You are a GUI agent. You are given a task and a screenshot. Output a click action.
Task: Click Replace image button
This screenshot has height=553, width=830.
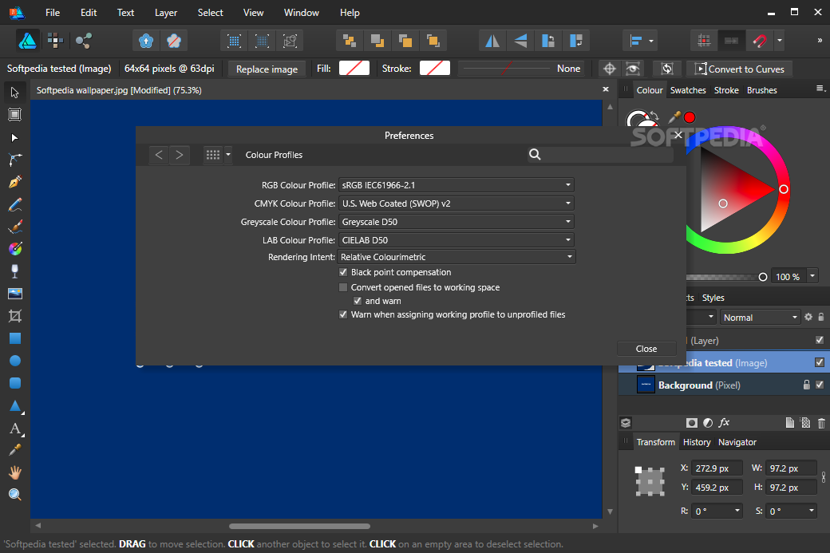click(267, 69)
